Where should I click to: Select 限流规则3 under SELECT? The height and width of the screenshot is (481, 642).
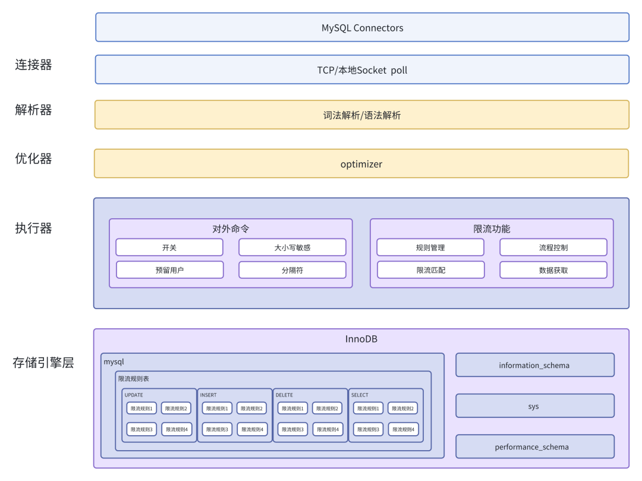pos(368,429)
